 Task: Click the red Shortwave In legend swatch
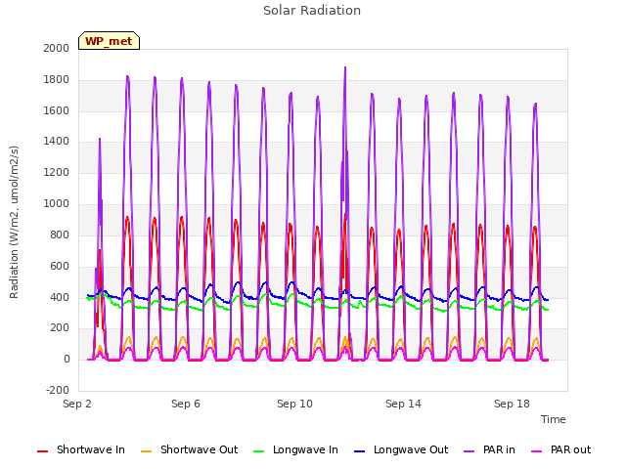click(x=42, y=451)
